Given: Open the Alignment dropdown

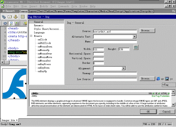Looking at the screenshot, I should (123, 68).
